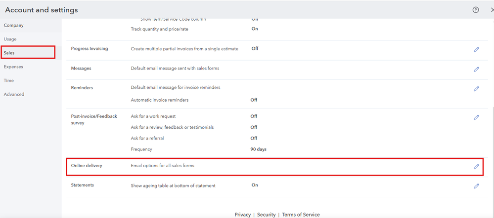
Task: Click the Security footer link
Action: [266, 215]
